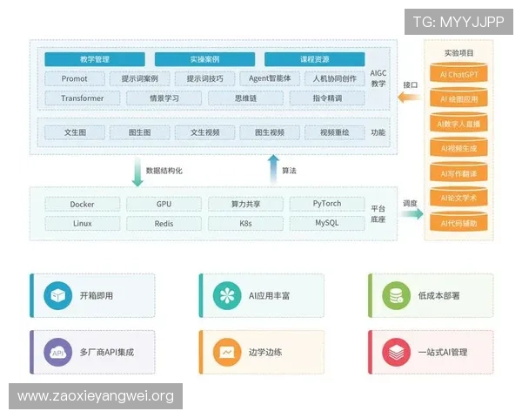Select the 提示词技巧 box
Image resolution: width=522 pixels, height=418 pixels.
[x=204, y=78]
